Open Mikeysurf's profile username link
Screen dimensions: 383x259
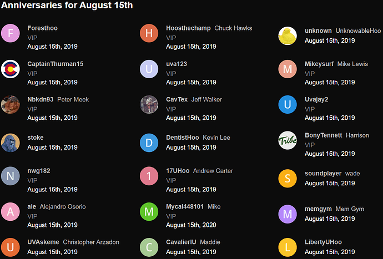[x=319, y=64]
